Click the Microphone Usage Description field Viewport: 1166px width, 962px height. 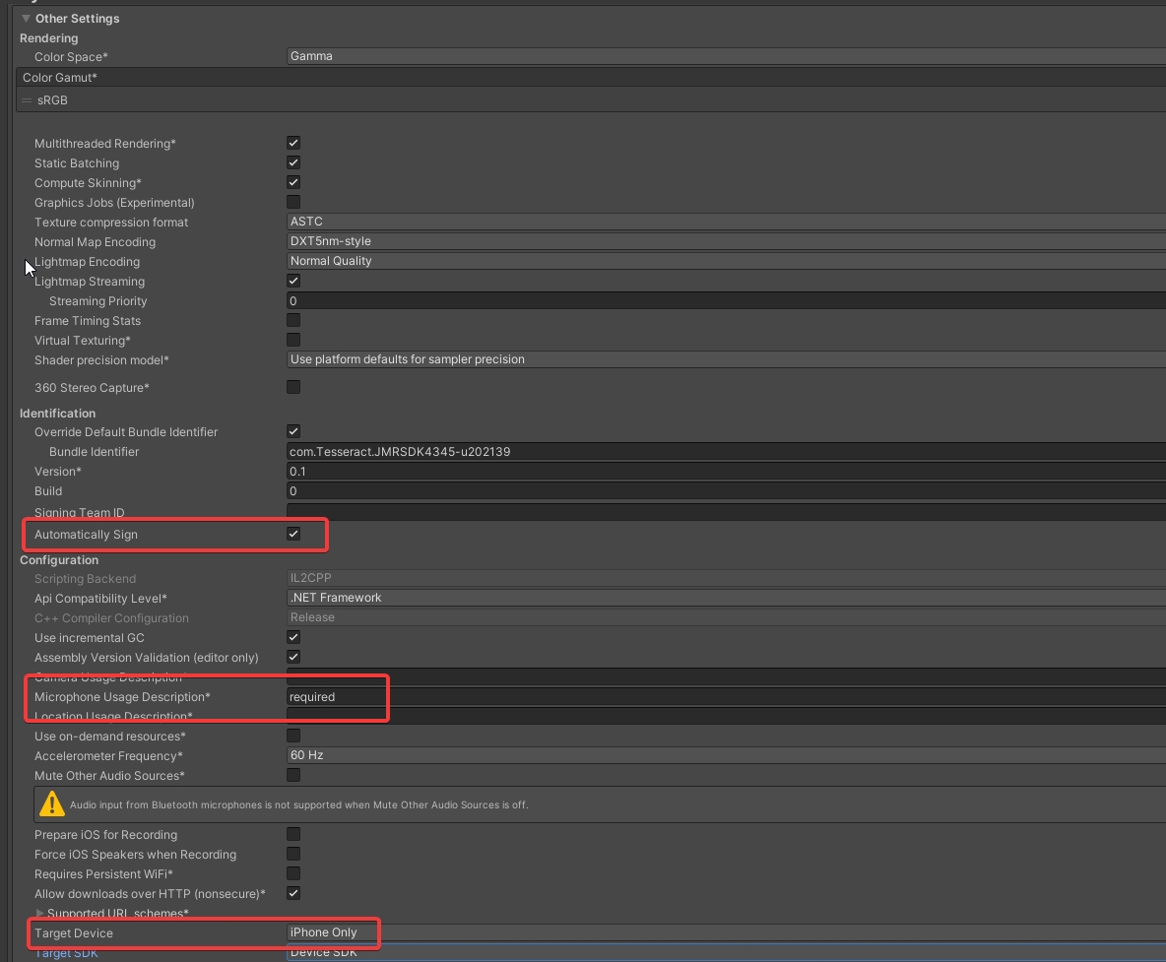725,697
